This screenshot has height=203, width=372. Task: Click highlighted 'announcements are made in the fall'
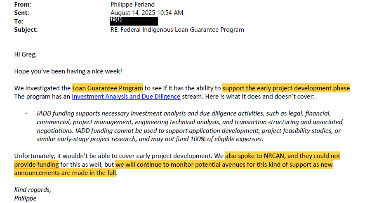(x=65, y=172)
